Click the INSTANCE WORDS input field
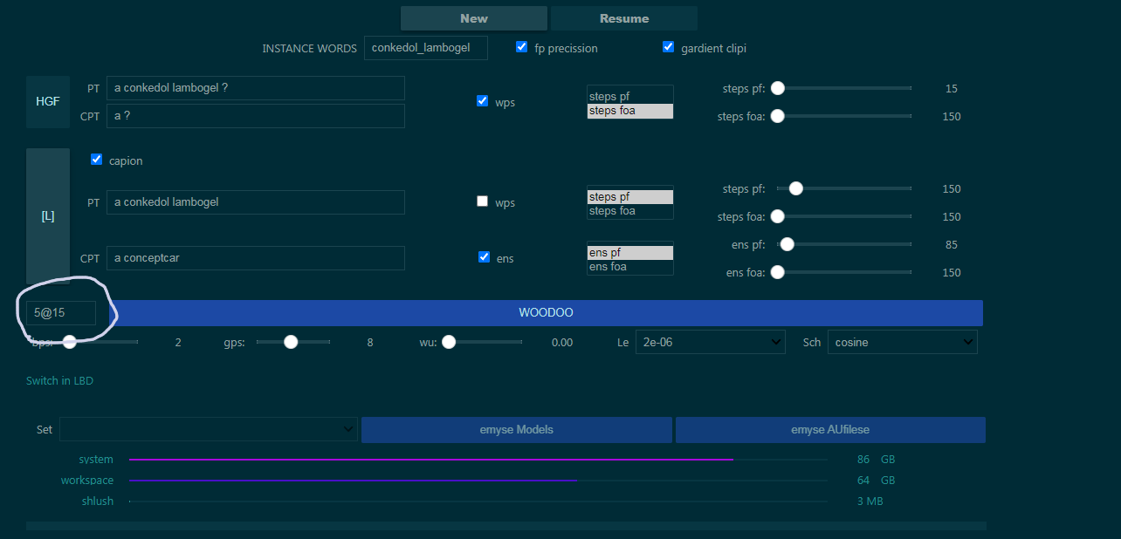This screenshot has width=1121, height=539. (426, 48)
